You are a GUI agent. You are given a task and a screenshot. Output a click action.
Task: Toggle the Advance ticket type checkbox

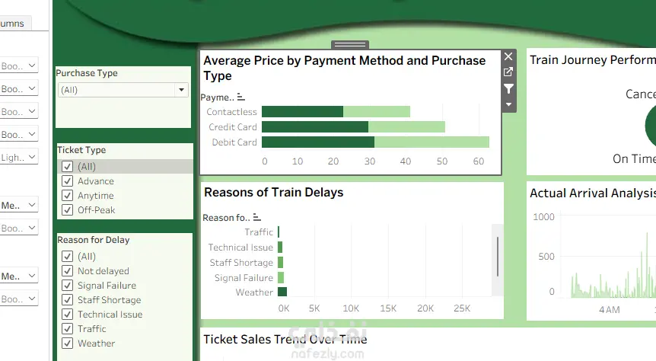point(68,181)
